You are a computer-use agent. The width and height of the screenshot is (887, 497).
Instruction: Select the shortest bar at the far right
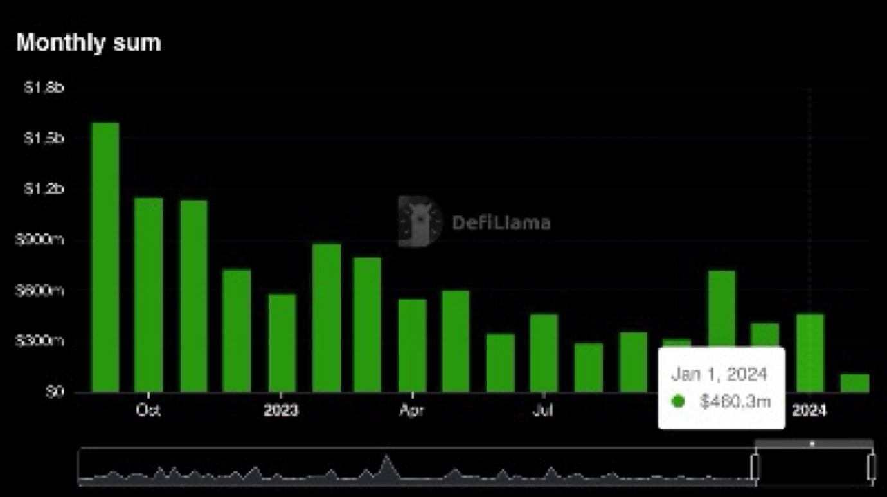coord(854,383)
